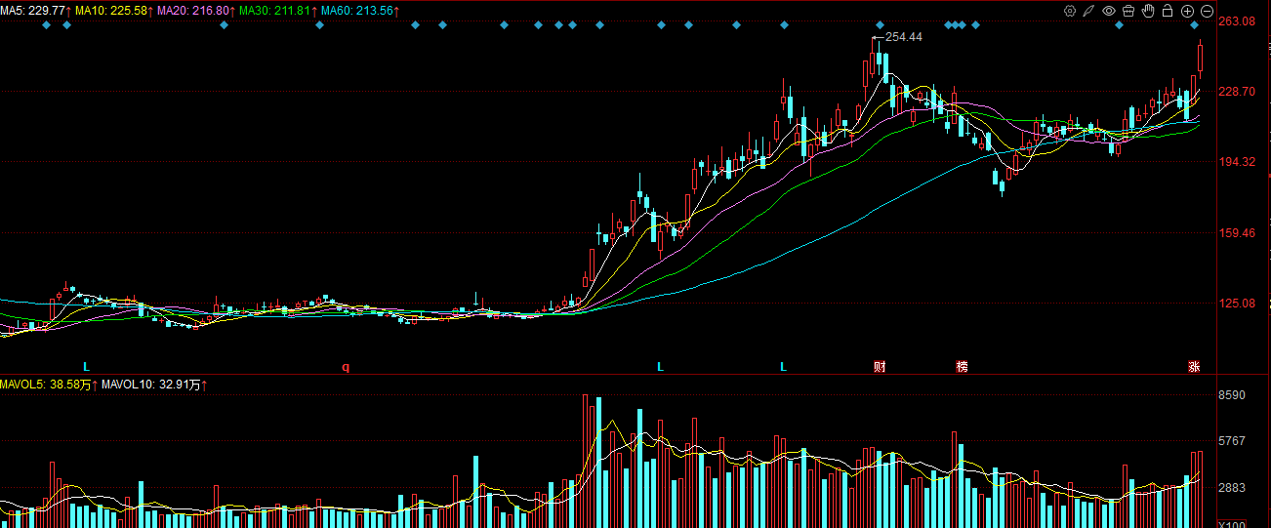Open the chart settings gear icon
This screenshot has height=528, width=1271.
point(1070,11)
